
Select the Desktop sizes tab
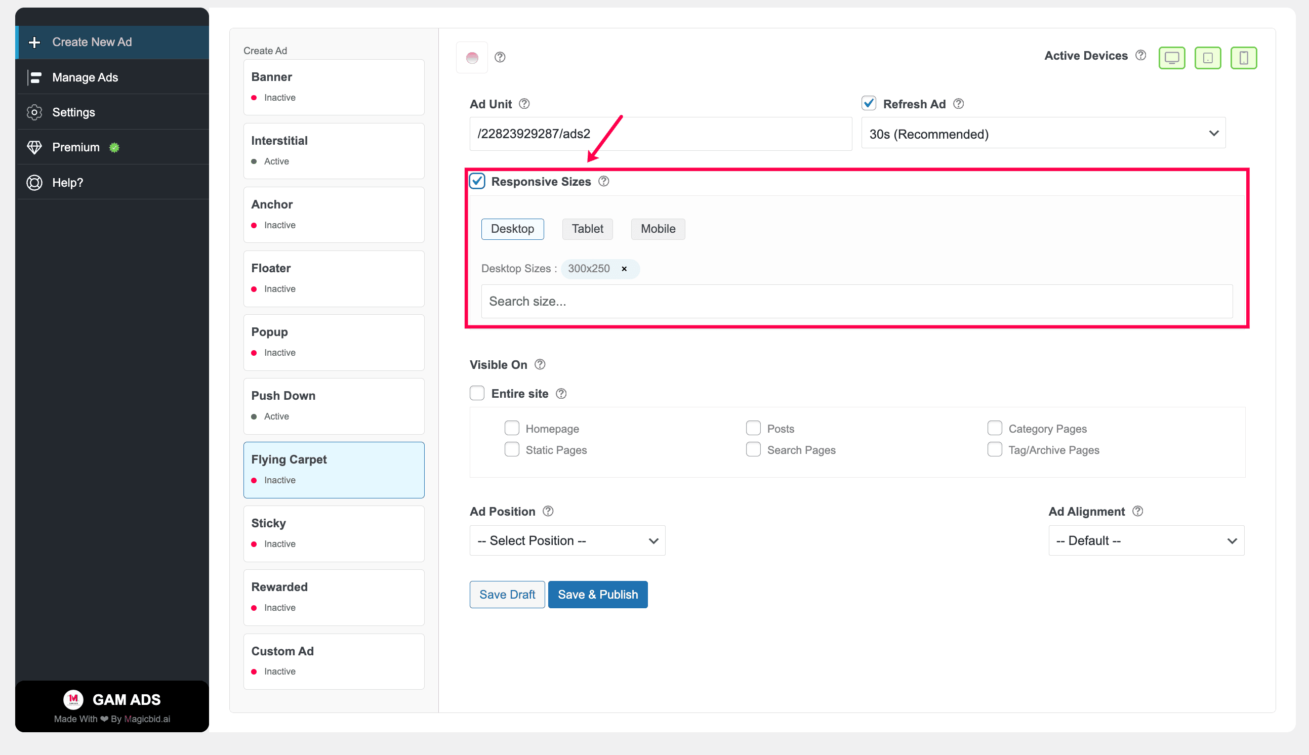(512, 229)
